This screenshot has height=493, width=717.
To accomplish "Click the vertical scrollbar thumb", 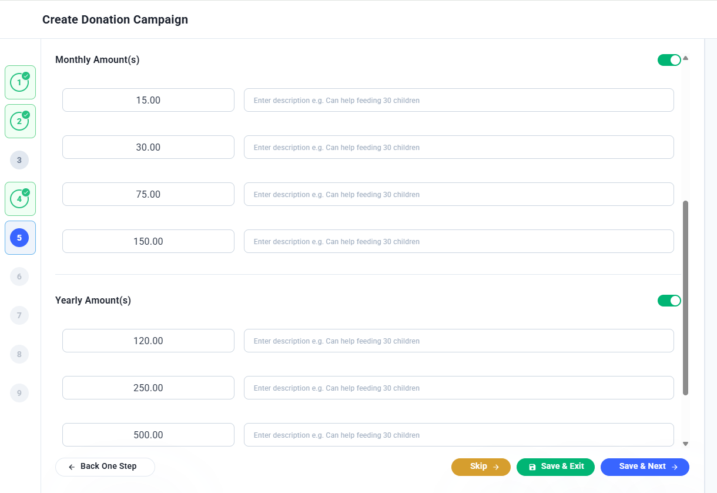I will (x=685, y=298).
